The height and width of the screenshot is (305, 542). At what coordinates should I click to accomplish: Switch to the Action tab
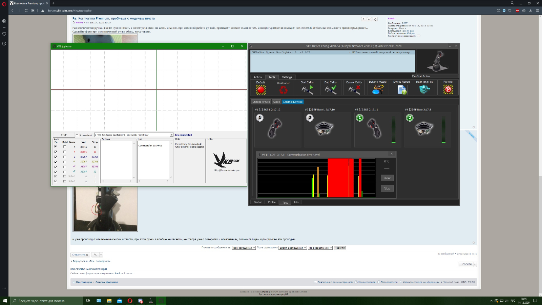tap(258, 77)
